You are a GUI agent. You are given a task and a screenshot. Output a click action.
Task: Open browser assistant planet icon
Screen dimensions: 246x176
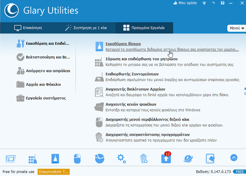coord(188,159)
